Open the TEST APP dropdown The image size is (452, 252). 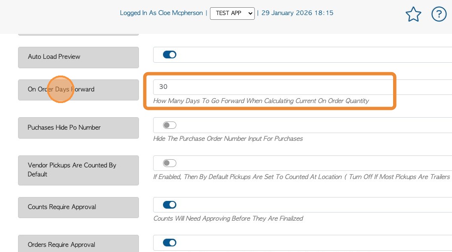point(232,13)
